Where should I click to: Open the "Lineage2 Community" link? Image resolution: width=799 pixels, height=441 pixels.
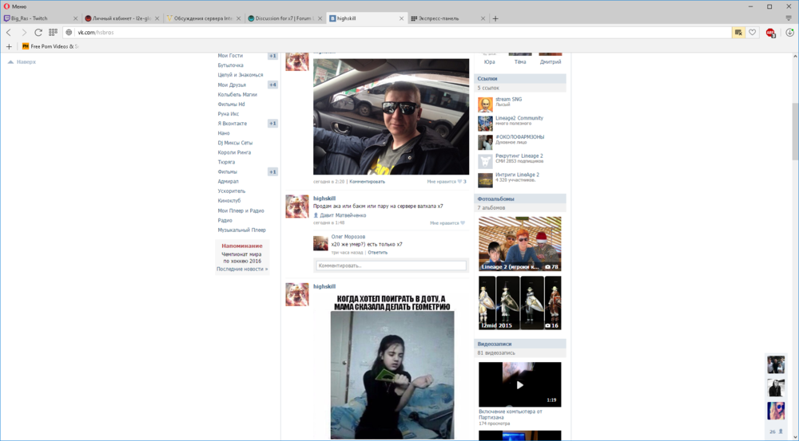point(519,118)
